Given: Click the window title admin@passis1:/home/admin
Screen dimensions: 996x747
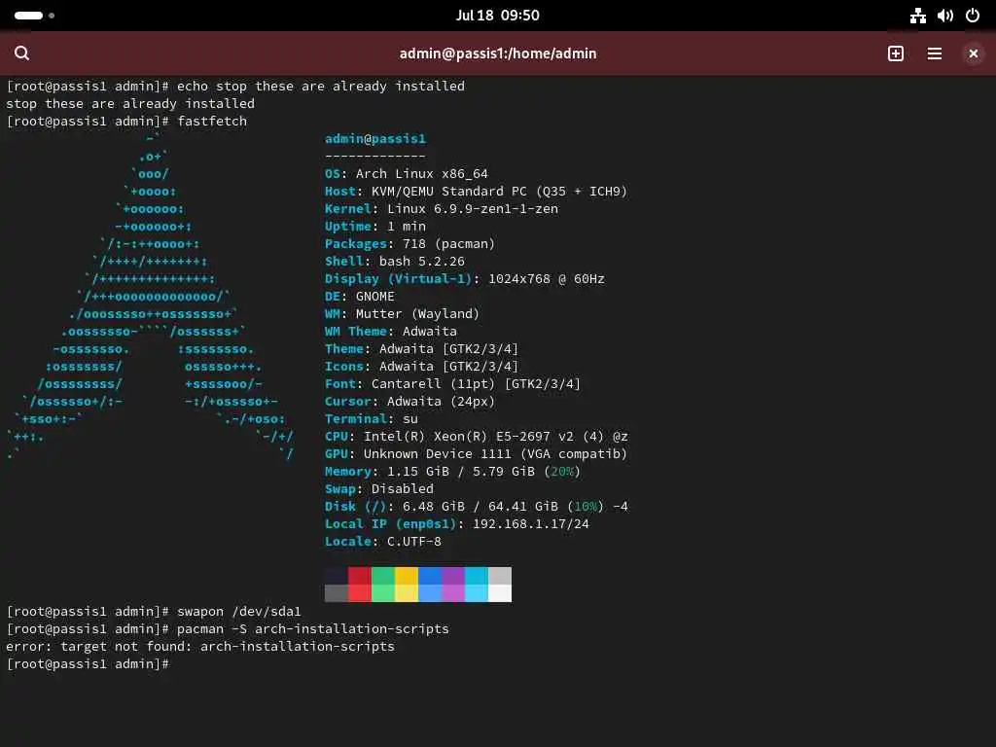Looking at the screenshot, I should pos(497,53).
